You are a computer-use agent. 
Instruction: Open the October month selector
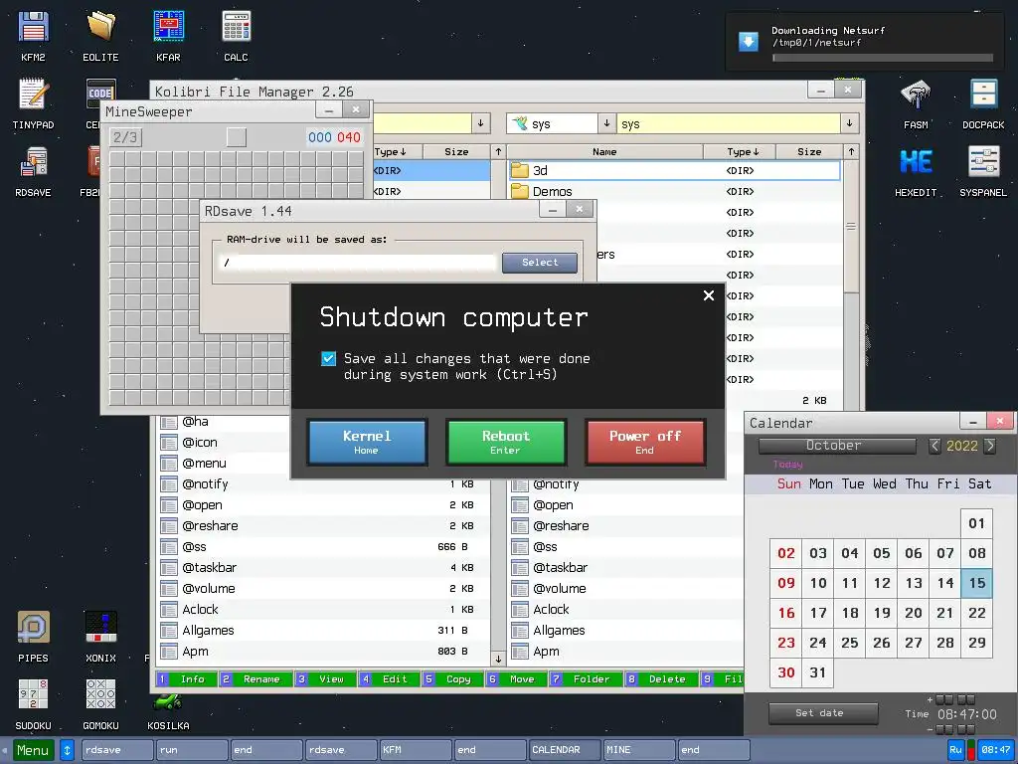point(837,446)
